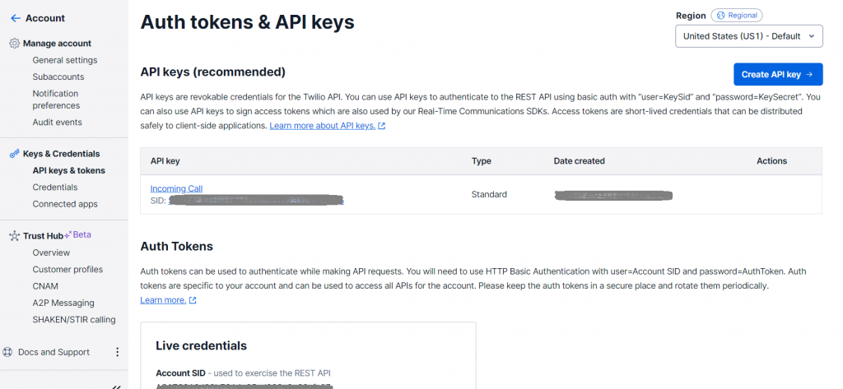
Task: Go to A2P Messaging under Trust Hub
Action: tap(63, 303)
